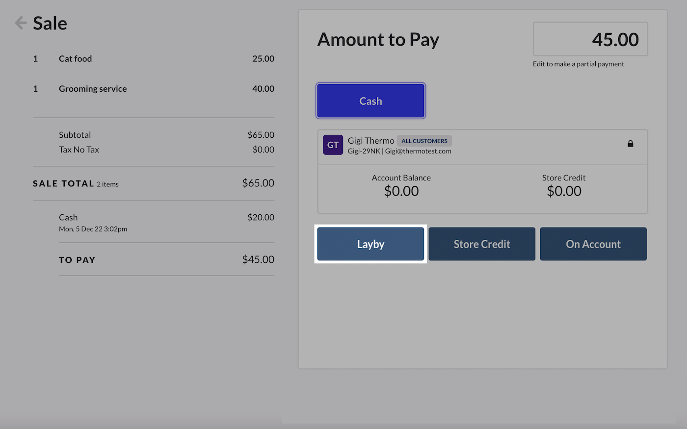Click the Sale Total row
The width and height of the screenshot is (687, 429).
[x=153, y=183]
